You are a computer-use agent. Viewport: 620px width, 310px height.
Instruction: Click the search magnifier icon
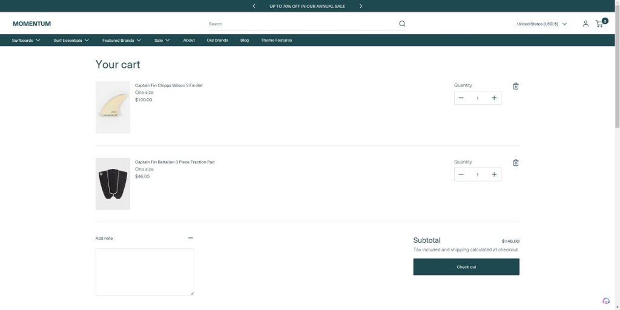tap(402, 24)
